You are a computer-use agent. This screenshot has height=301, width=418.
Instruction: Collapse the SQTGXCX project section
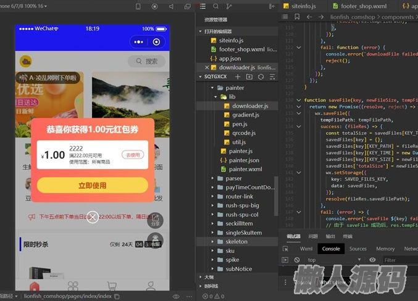click(200, 76)
